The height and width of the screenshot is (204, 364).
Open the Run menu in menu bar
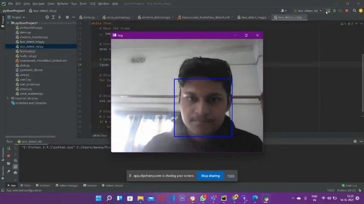click(x=74, y=4)
